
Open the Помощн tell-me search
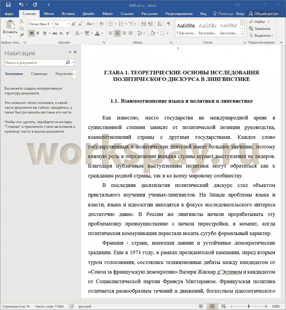(223, 14)
